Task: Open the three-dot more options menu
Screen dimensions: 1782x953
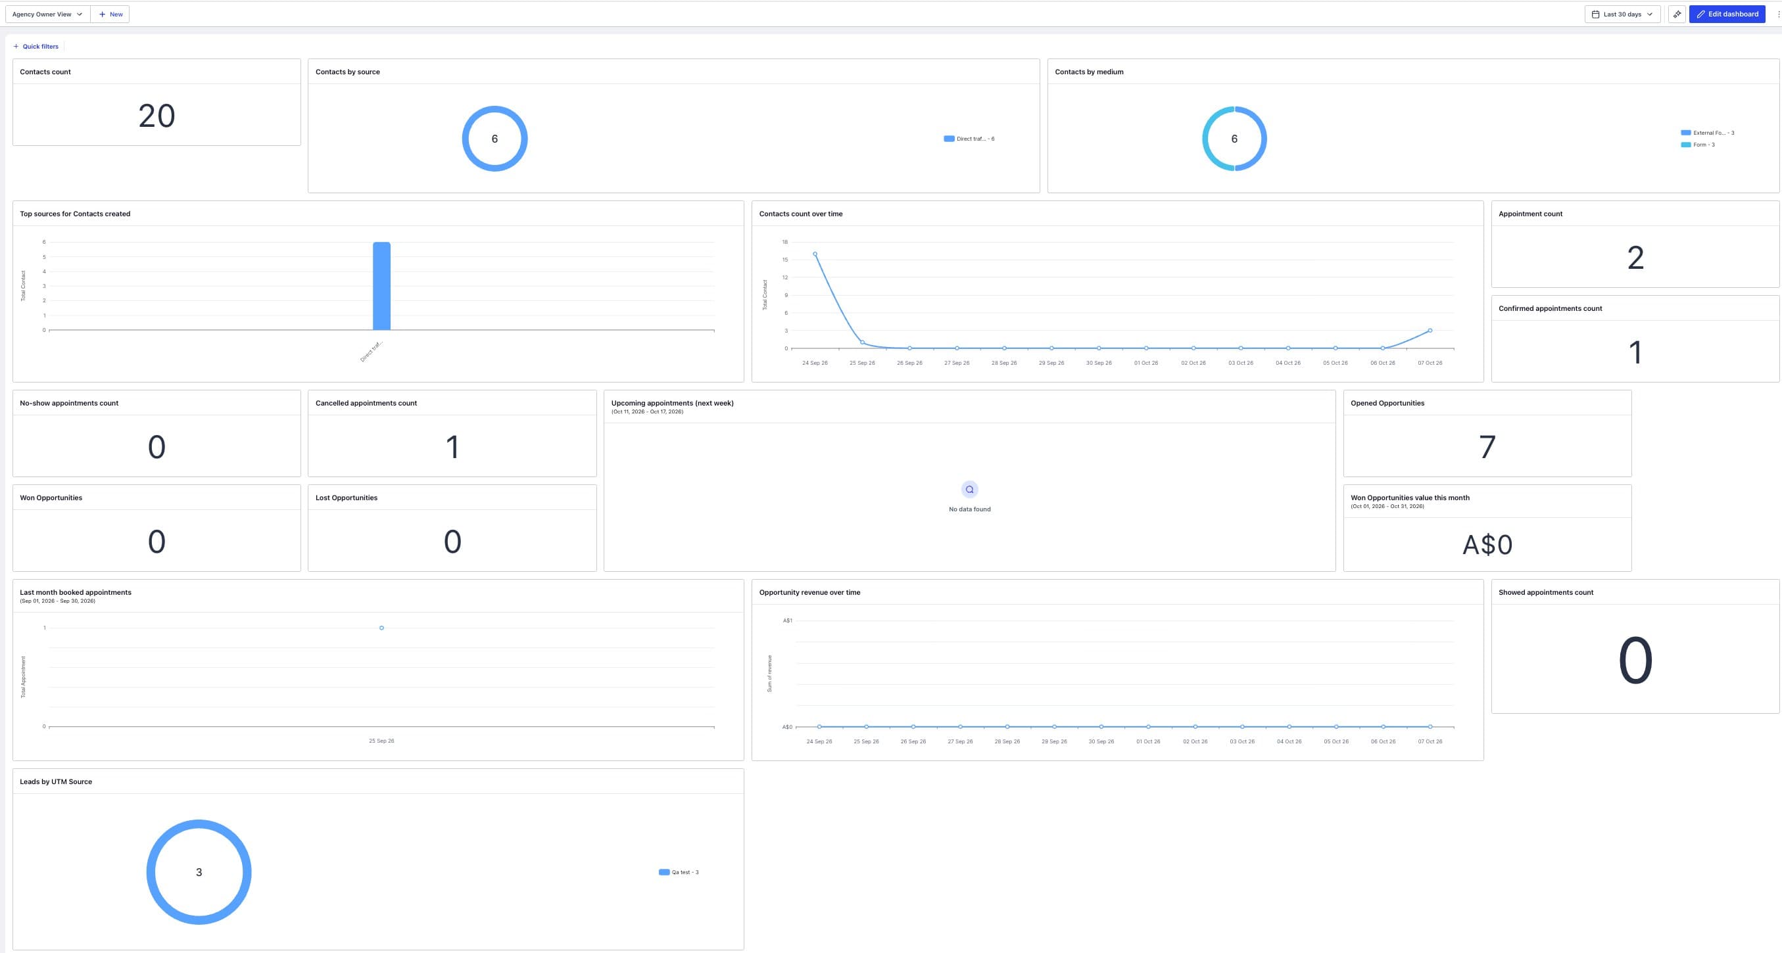Action: [x=1778, y=14]
